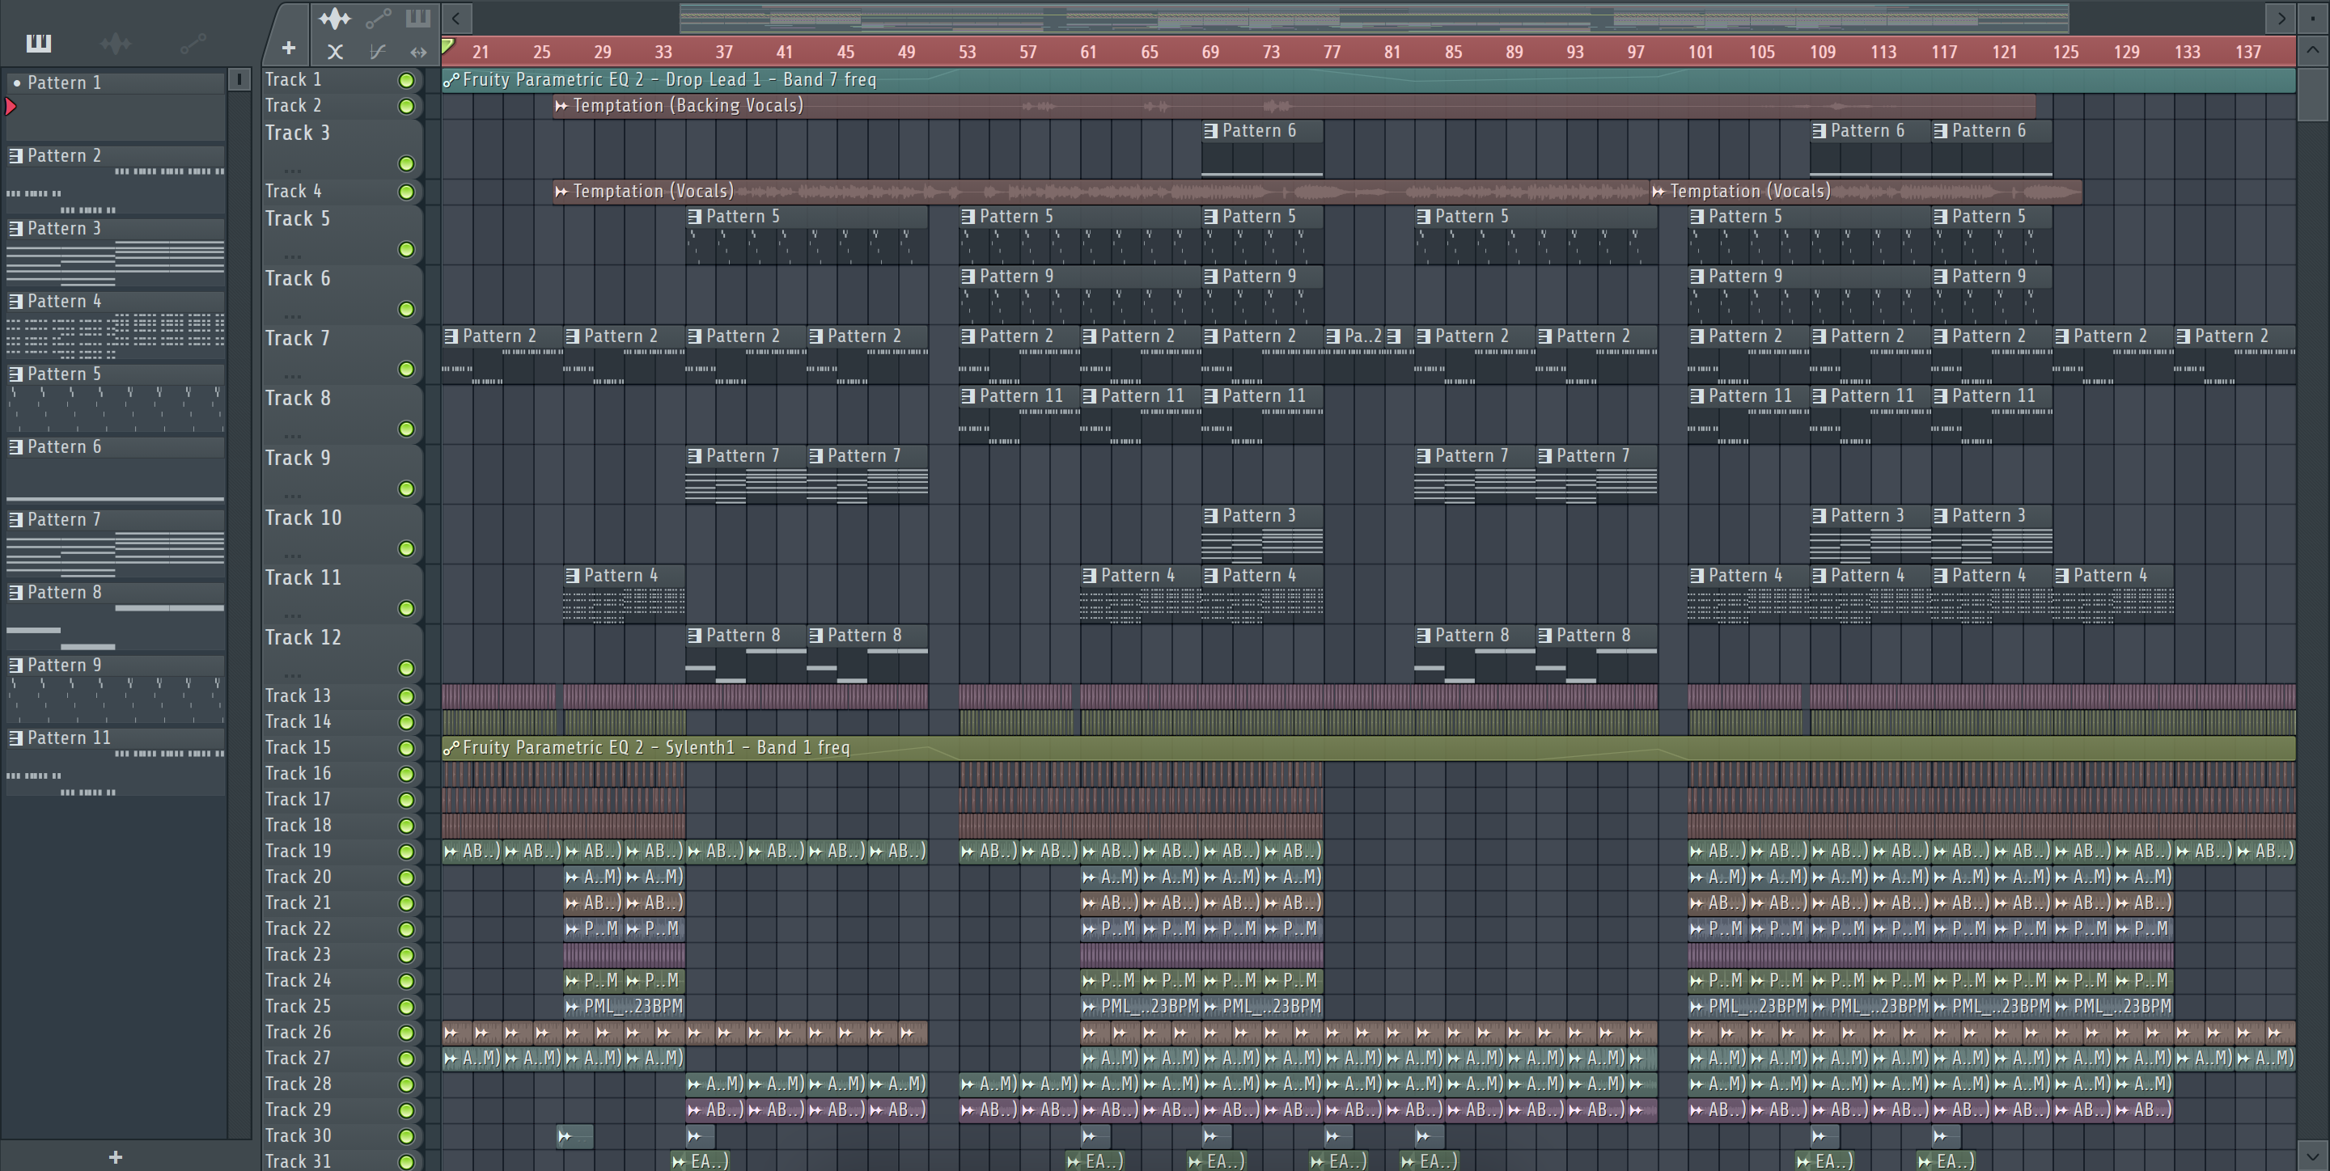Screen dimensions: 2330x1171
Task: Click the curve icon in playlist toolbar
Action: click(378, 52)
